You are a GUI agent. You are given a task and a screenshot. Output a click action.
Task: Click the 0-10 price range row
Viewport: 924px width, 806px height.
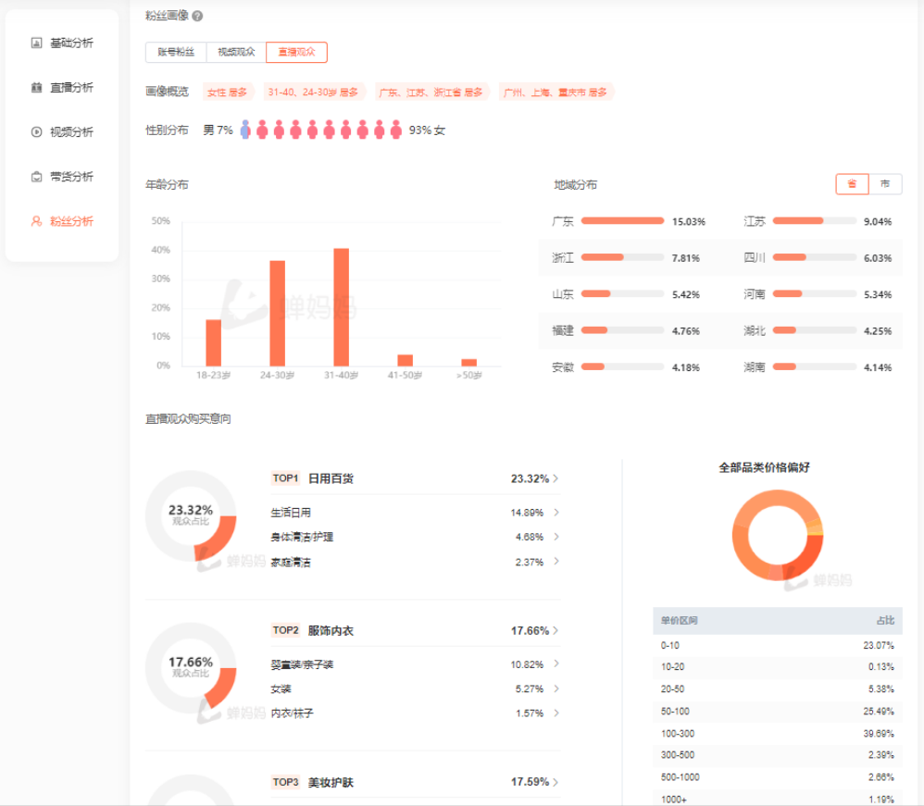778,646
